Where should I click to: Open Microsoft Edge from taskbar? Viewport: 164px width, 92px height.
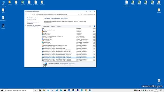(x=82, y=90)
